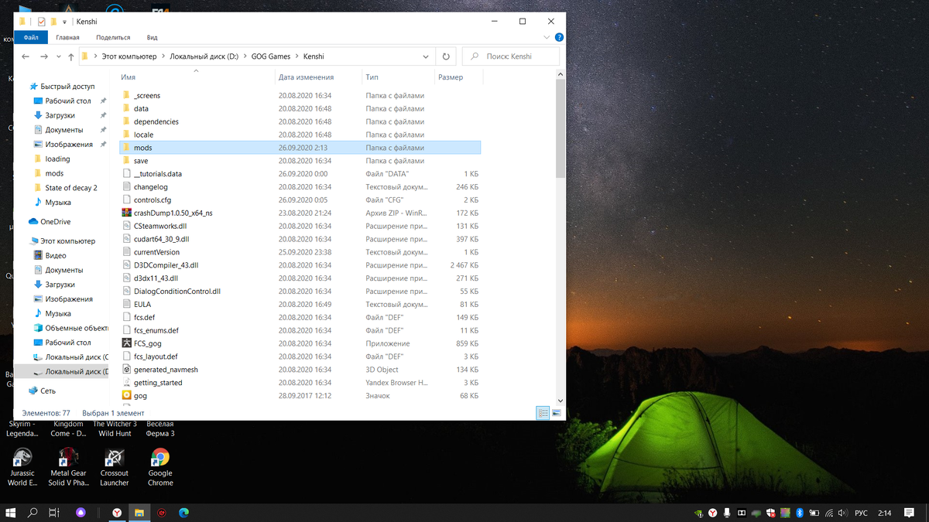Refresh the Kenshi folder view
The image size is (929, 522).
pos(446,56)
